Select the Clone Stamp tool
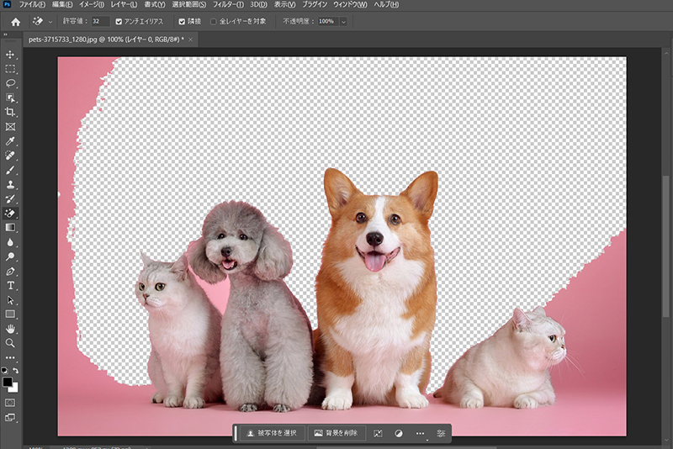The image size is (673, 449). [10, 185]
